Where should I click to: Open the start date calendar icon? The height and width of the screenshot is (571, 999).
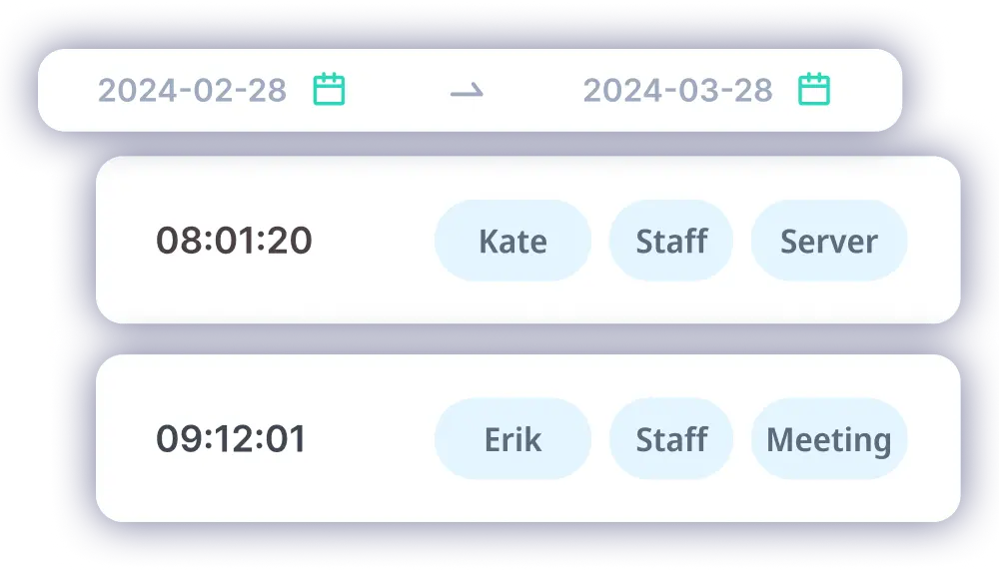click(x=329, y=90)
